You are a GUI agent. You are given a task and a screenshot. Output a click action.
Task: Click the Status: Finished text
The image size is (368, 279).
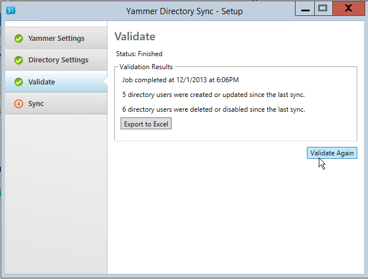point(139,54)
